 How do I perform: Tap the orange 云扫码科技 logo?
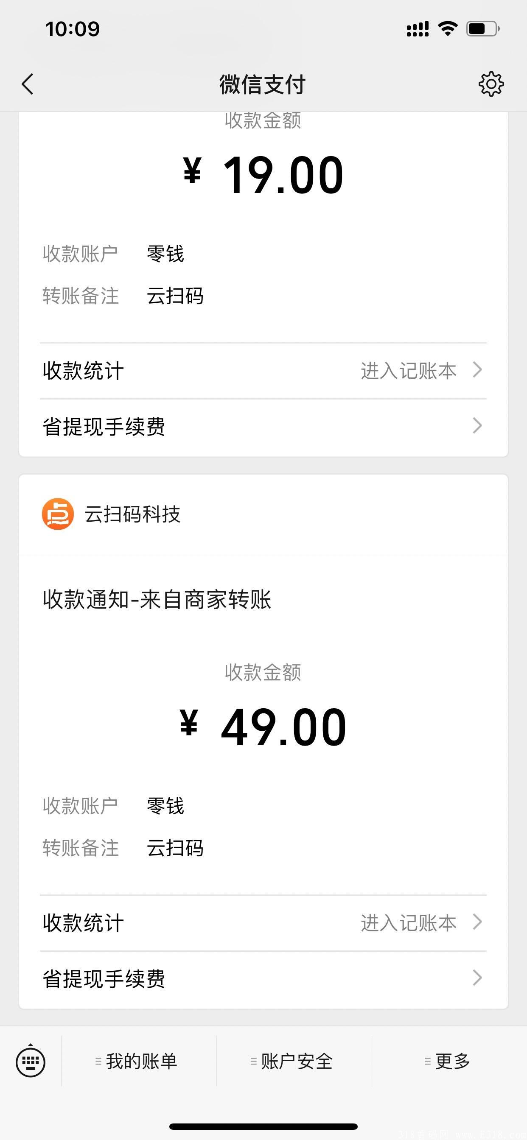coord(58,514)
